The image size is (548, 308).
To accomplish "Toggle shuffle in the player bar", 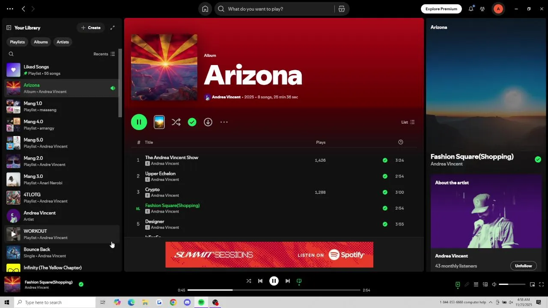I will click(x=249, y=281).
